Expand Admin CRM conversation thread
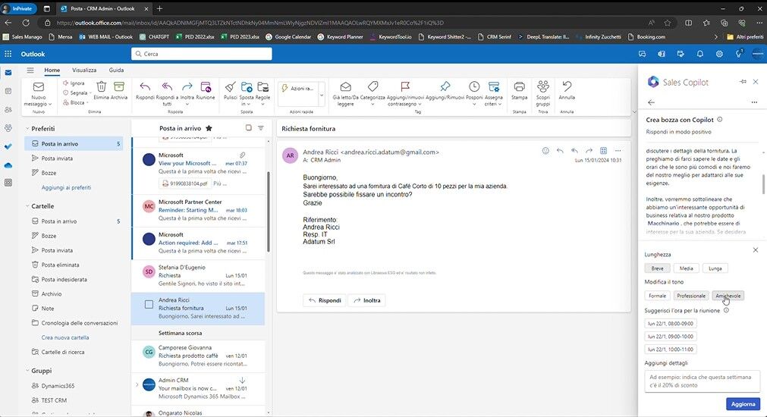 137,384
